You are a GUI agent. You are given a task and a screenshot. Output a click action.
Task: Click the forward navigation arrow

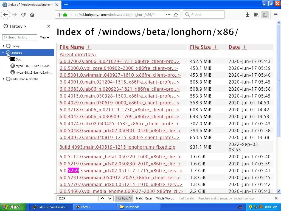(15, 15)
